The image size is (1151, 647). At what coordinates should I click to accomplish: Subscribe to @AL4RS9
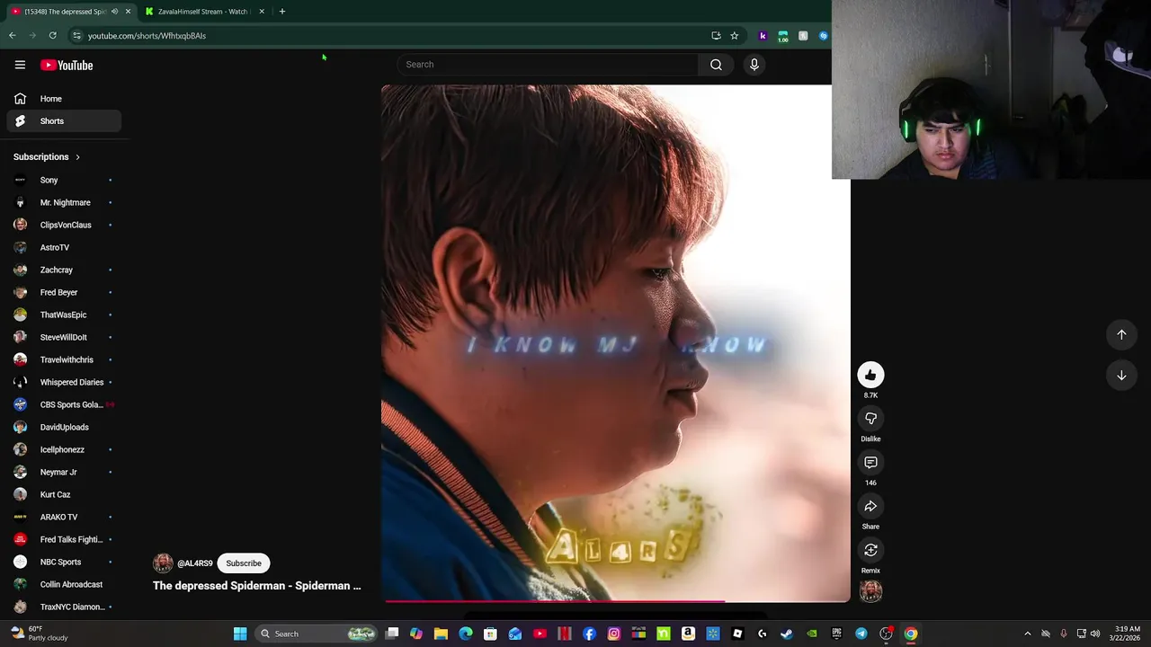click(x=244, y=563)
